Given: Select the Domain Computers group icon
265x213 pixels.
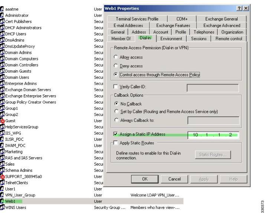Looking at the screenshot, I should pos(2,59).
